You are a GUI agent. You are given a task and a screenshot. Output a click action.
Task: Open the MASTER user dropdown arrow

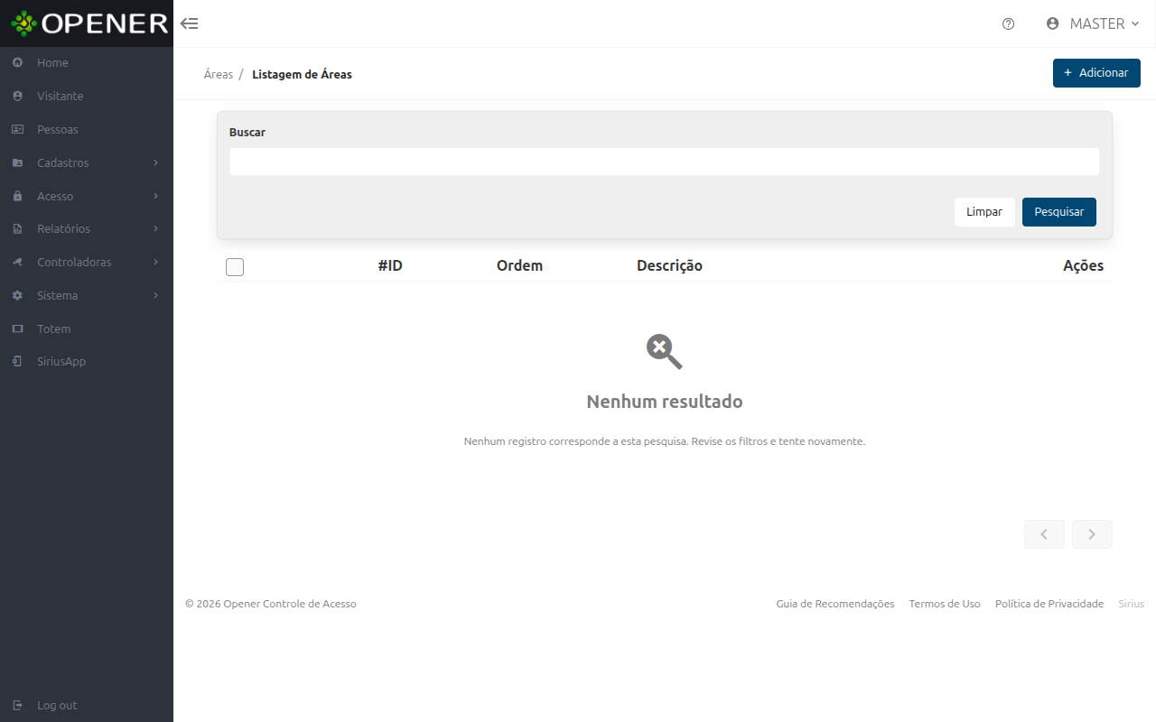(x=1134, y=23)
